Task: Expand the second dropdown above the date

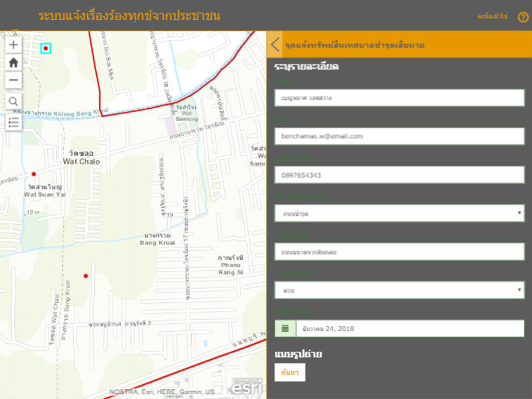Action: tap(398, 290)
